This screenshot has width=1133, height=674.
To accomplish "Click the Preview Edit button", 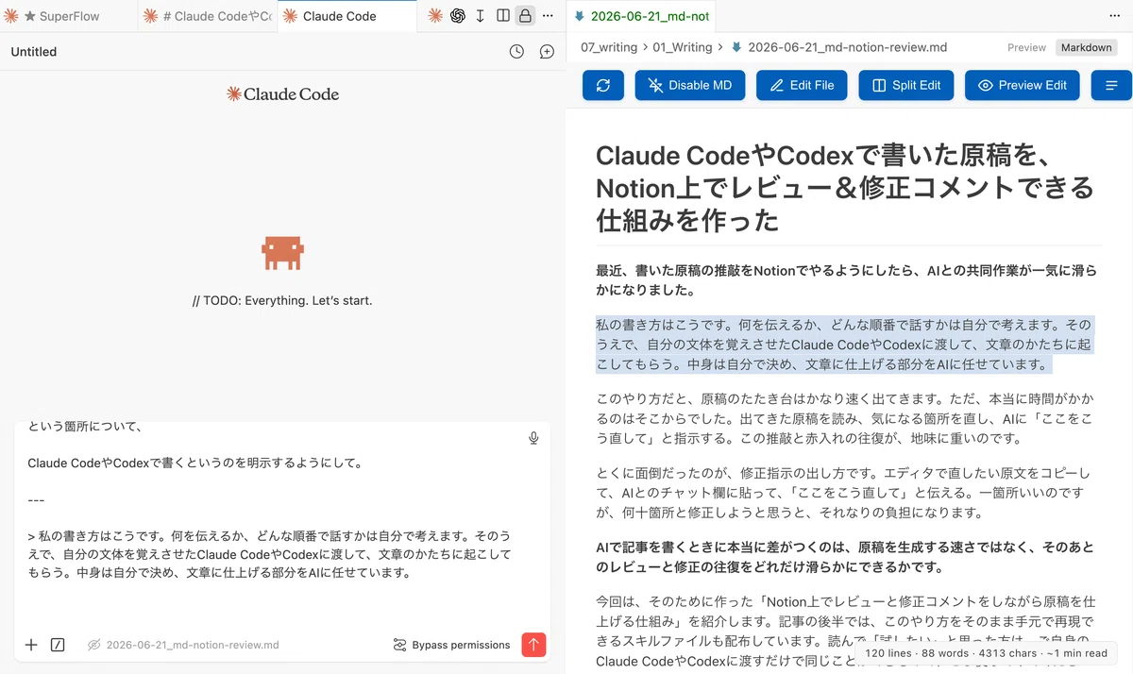I will coord(1022,85).
